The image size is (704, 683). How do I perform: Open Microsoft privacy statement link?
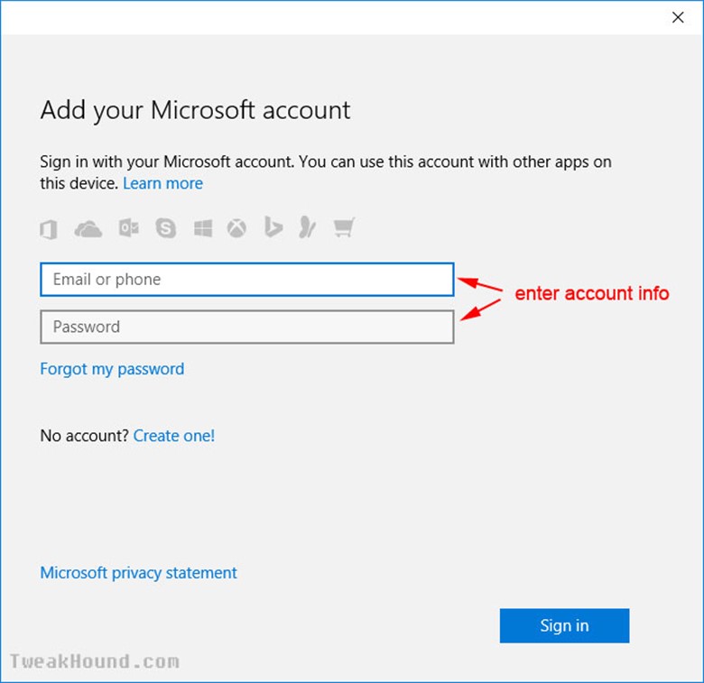pyautogui.click(x=138, y=573)
